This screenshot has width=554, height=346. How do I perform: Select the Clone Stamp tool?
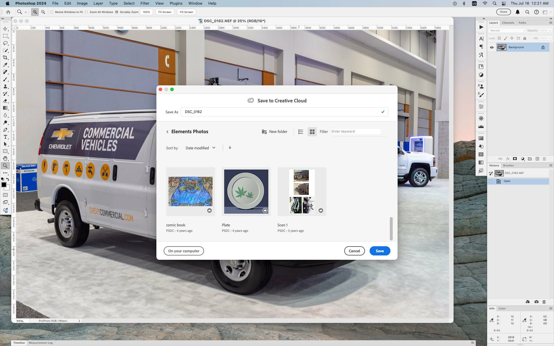pos(5,86)
